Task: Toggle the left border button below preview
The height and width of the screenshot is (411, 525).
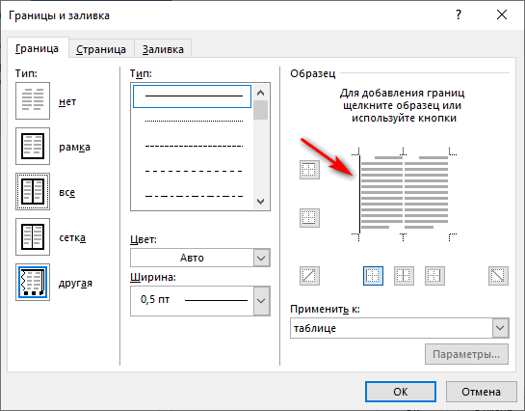Action: pos(373,276)
